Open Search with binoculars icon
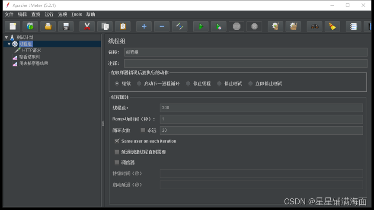Viewport: 374px width, 210px height. click(314, 26)
